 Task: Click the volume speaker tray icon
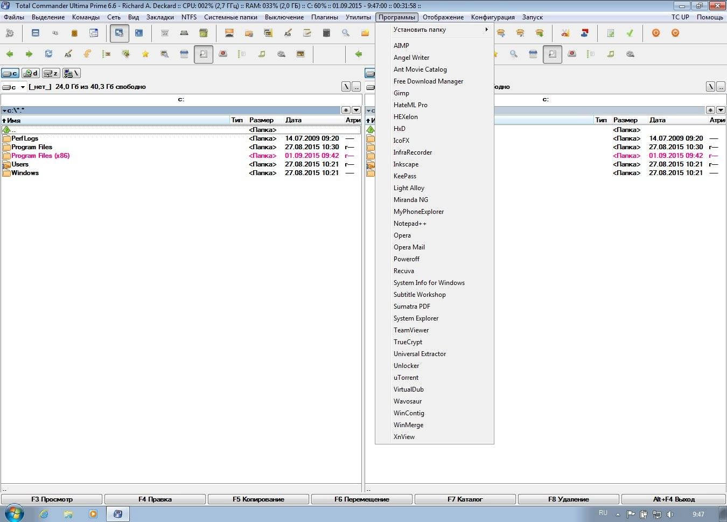670,514
